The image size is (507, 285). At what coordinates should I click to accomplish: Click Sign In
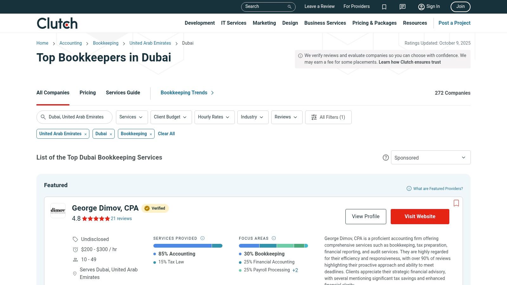coord(429,7)
